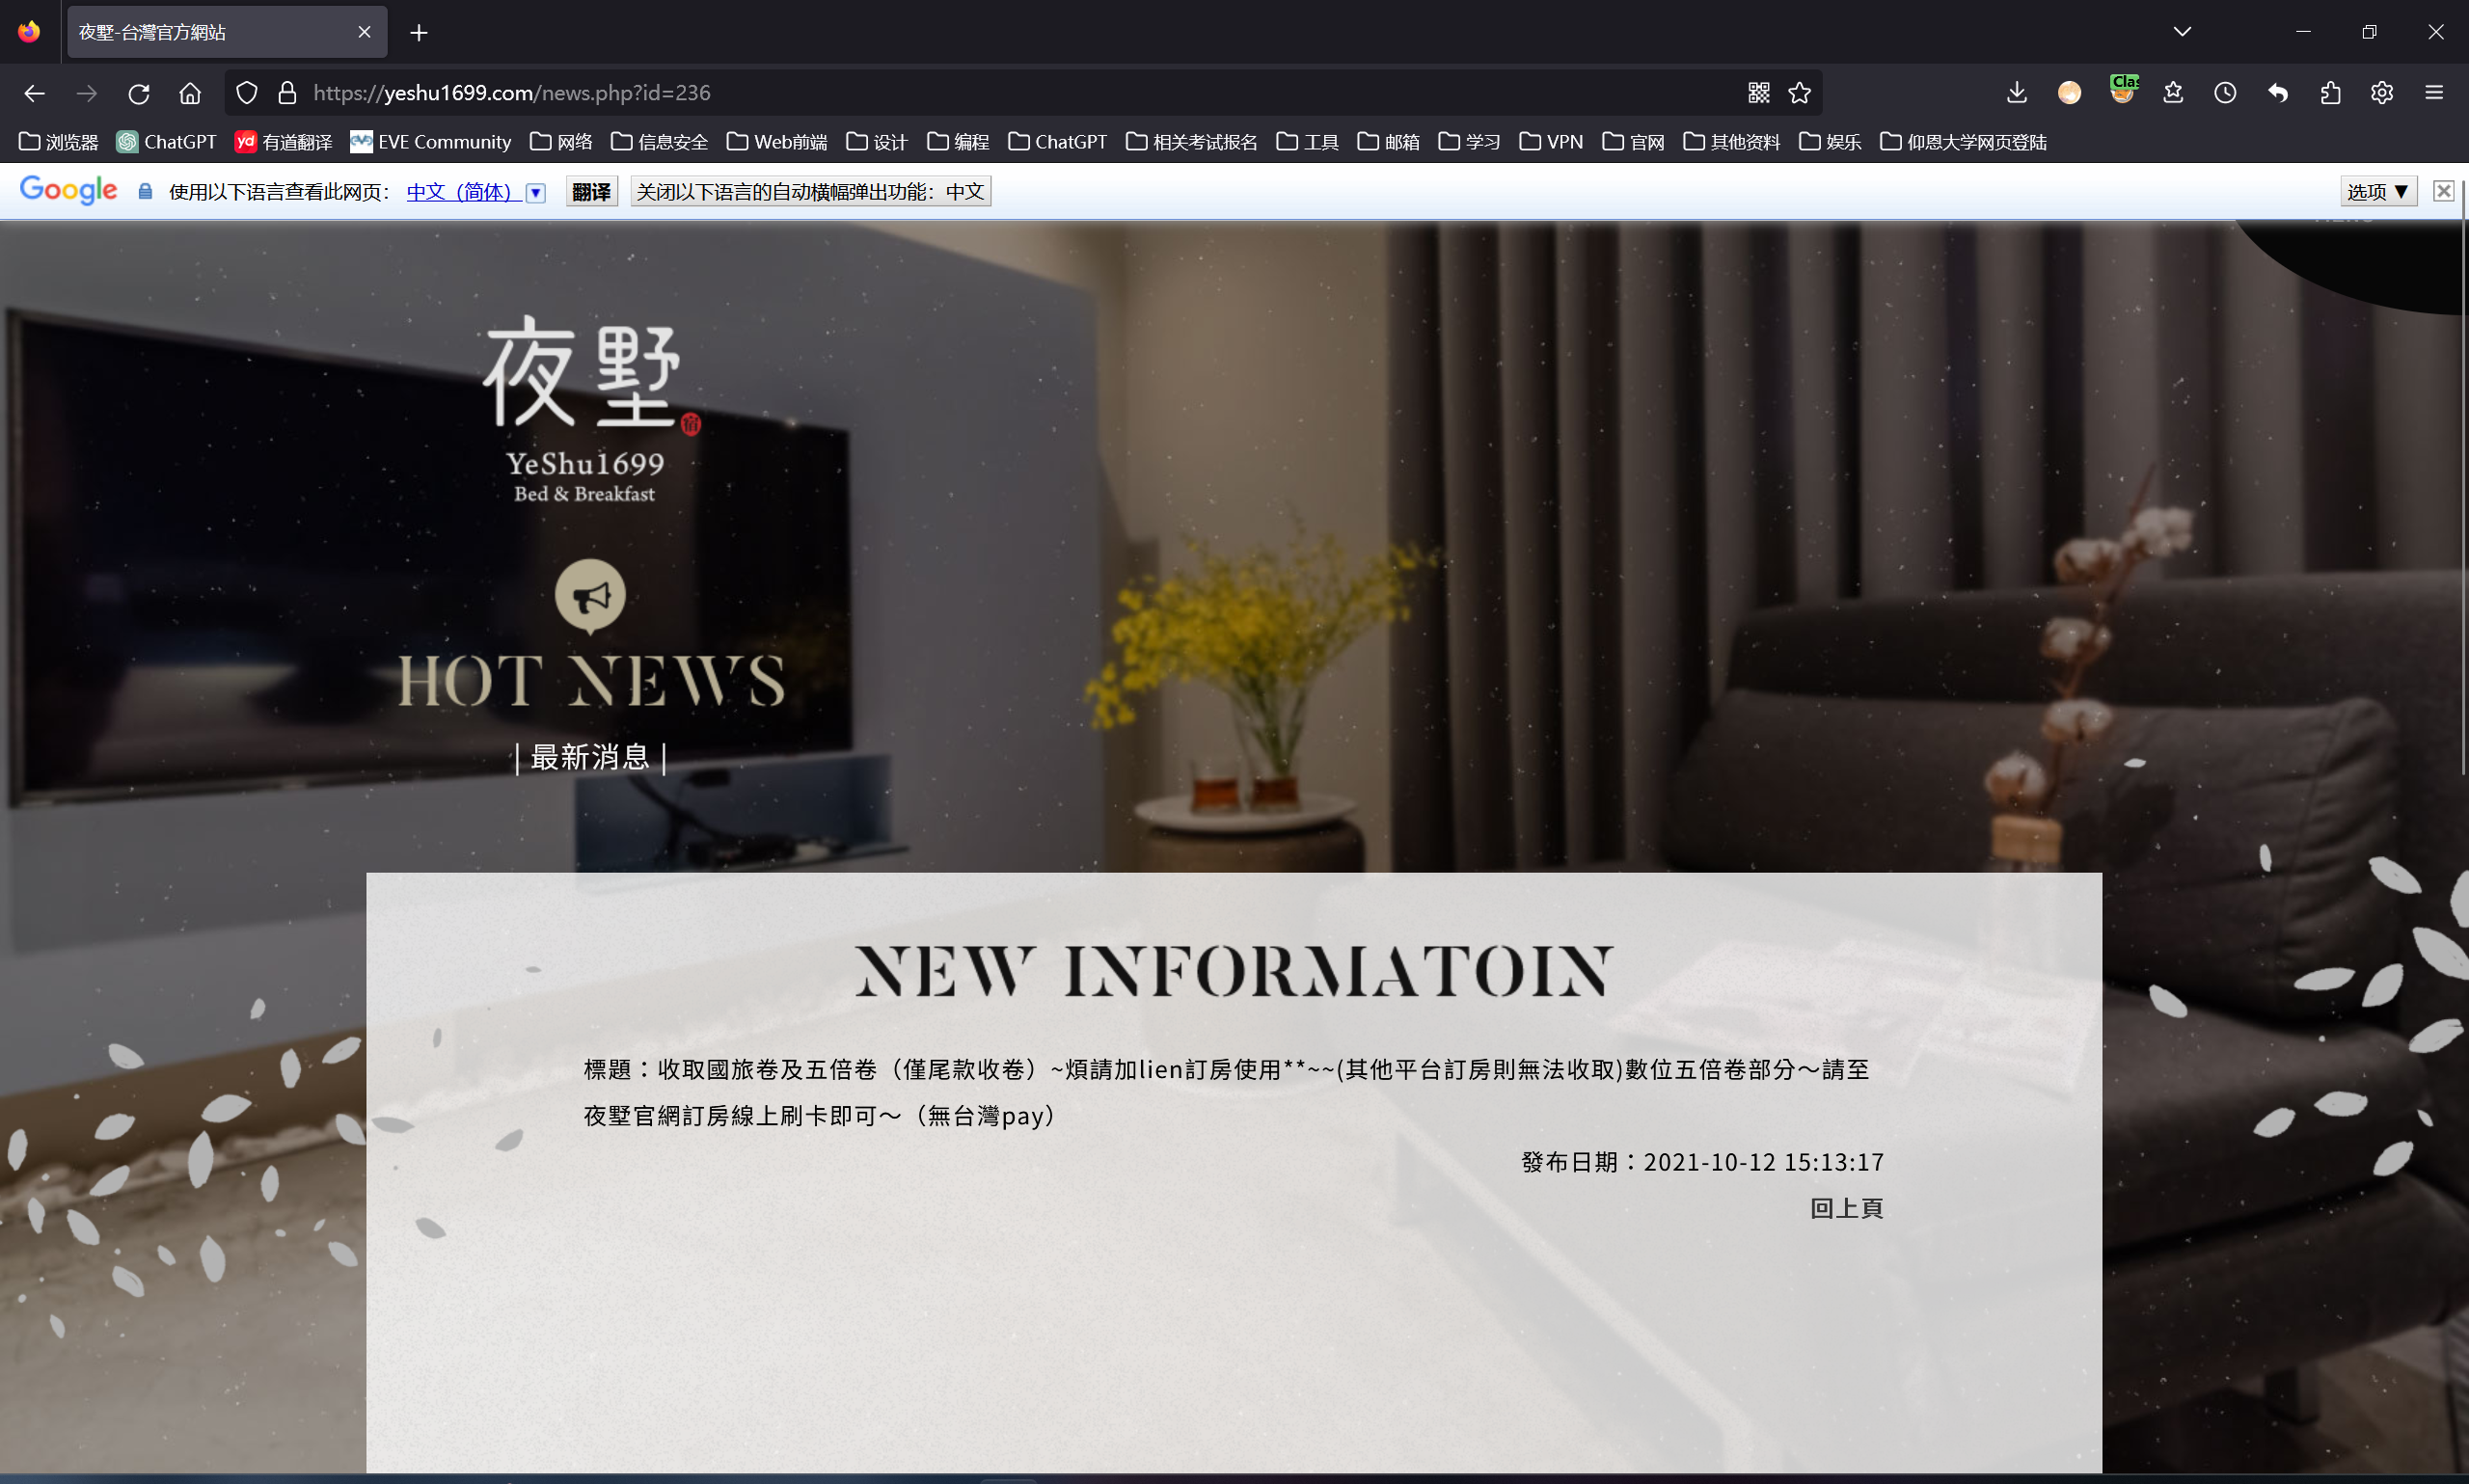Open the 相关考试报名 bookmark folder
The width and height of the screenshot is (2469, 1484).
point(1191,142)
